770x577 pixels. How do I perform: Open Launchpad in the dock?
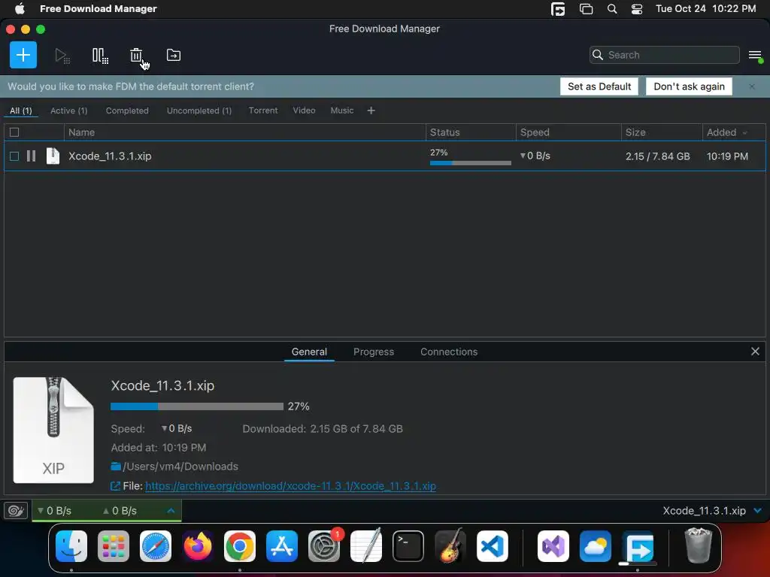click(114, 546)
